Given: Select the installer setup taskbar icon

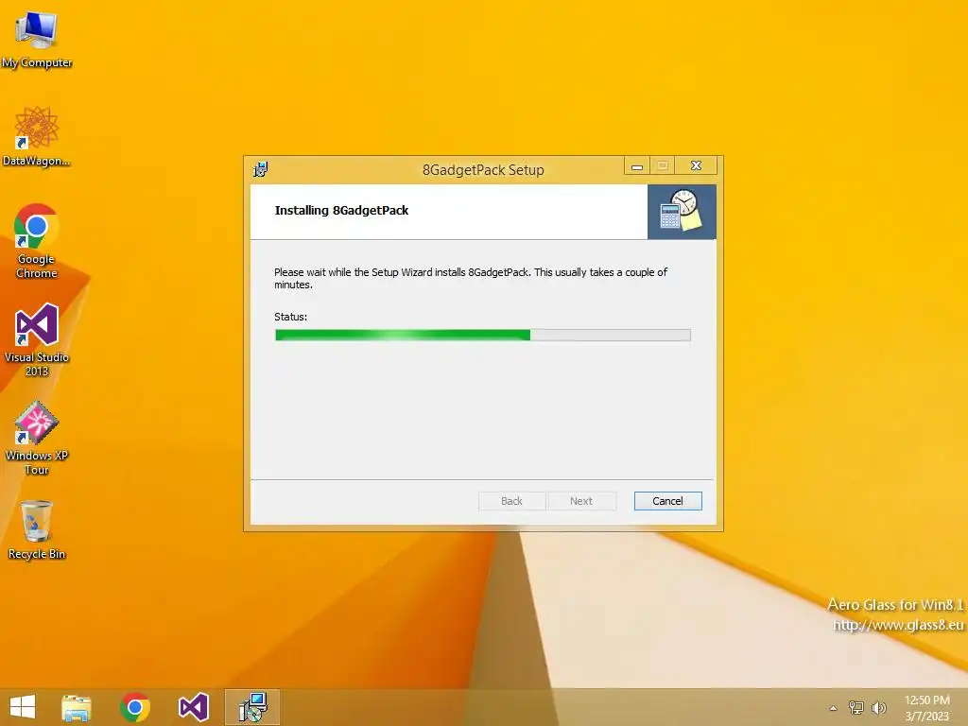Looking at the screenshot, I should (252, 707).
